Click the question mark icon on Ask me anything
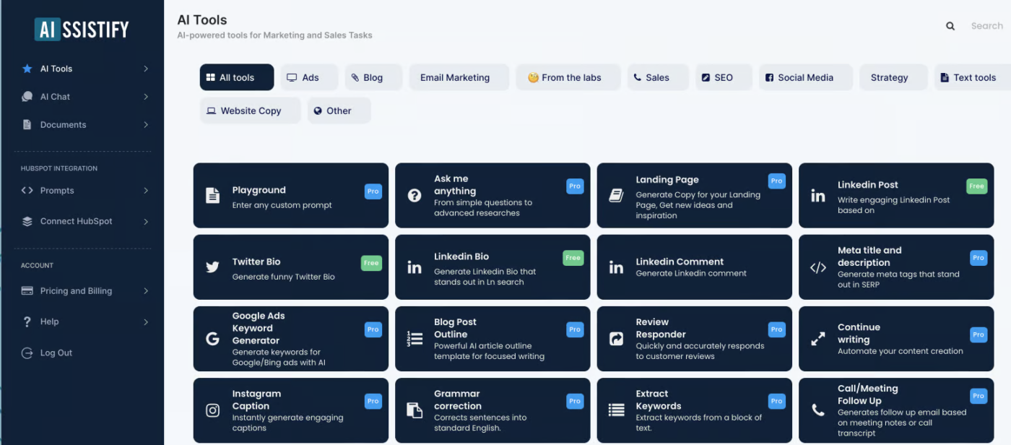Viewport: 1011px width, 445px height. coord(415,196)
